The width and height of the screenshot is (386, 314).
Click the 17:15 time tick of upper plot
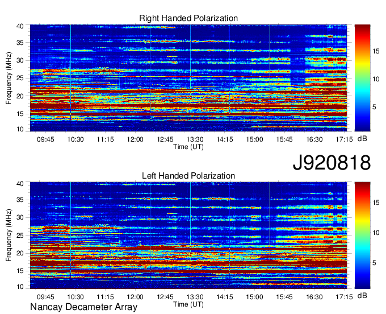click(344, 139)
